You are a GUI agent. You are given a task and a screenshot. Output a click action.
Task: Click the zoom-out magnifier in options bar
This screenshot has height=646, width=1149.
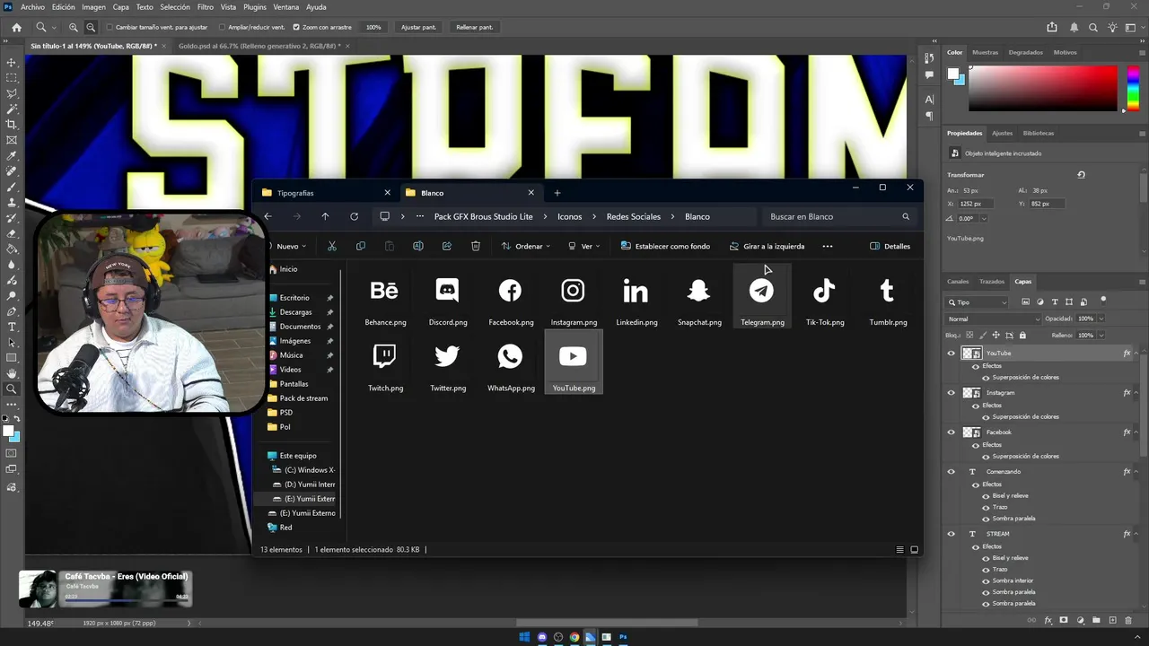click(x=91, y=27)
